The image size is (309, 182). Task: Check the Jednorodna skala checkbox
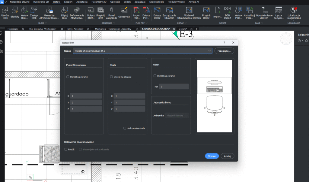coord(125,128)
